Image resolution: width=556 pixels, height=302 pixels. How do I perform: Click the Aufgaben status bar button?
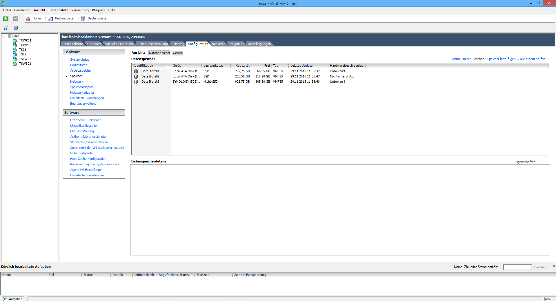coord(13,299)
